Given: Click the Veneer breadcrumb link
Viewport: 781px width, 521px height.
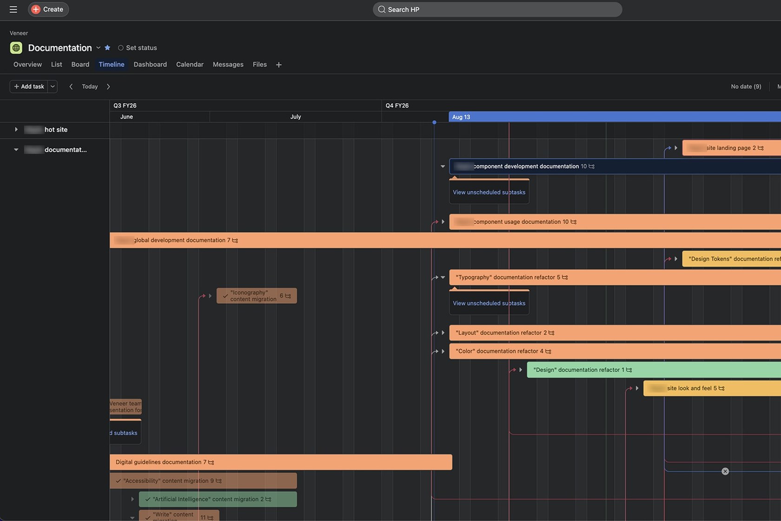Looking at the screenshot, I should [19, 33].
